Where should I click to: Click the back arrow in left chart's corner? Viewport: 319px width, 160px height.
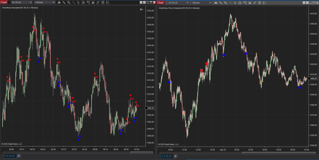142,10
